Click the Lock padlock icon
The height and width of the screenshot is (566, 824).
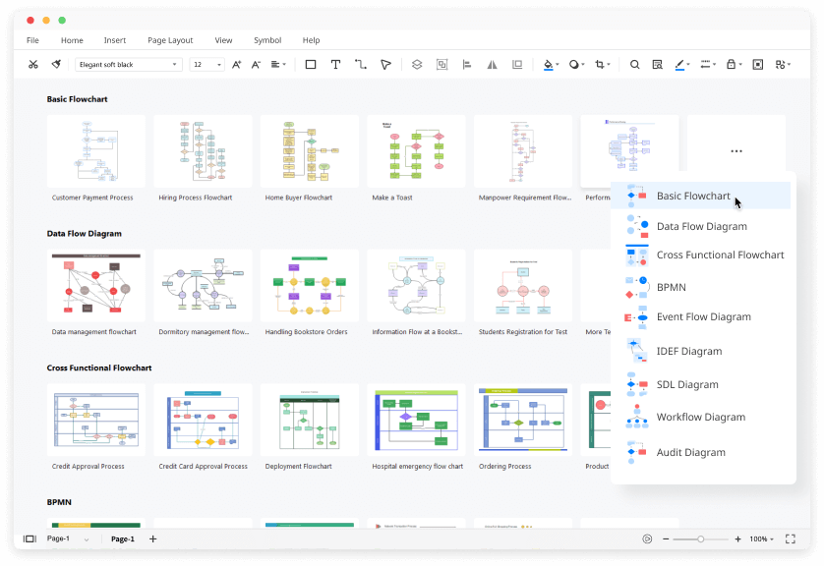(731, 65)
